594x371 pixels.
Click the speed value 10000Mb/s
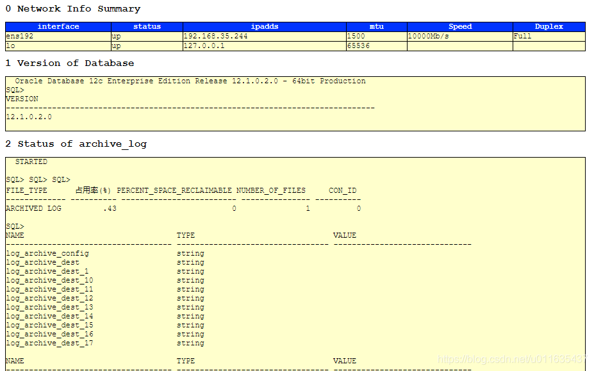429,37
